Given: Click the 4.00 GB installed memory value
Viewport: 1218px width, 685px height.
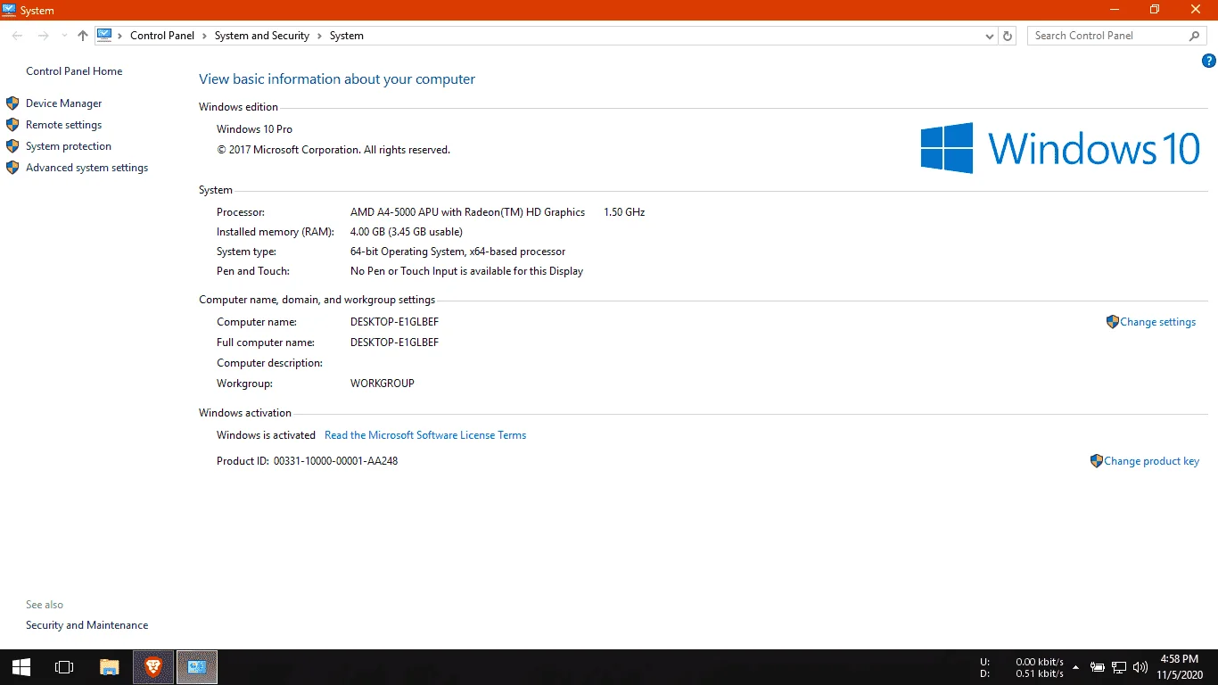Looking at the screenshot, I should point(407,232).
